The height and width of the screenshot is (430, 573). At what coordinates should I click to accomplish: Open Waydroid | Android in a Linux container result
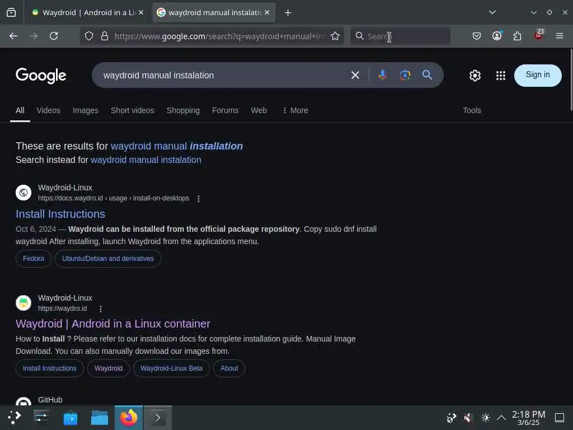pos(113,324)
